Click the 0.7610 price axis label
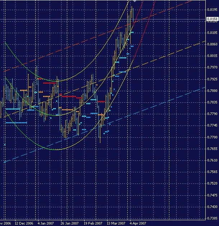This screenshot has width=219, height=226. click(212, 160)
